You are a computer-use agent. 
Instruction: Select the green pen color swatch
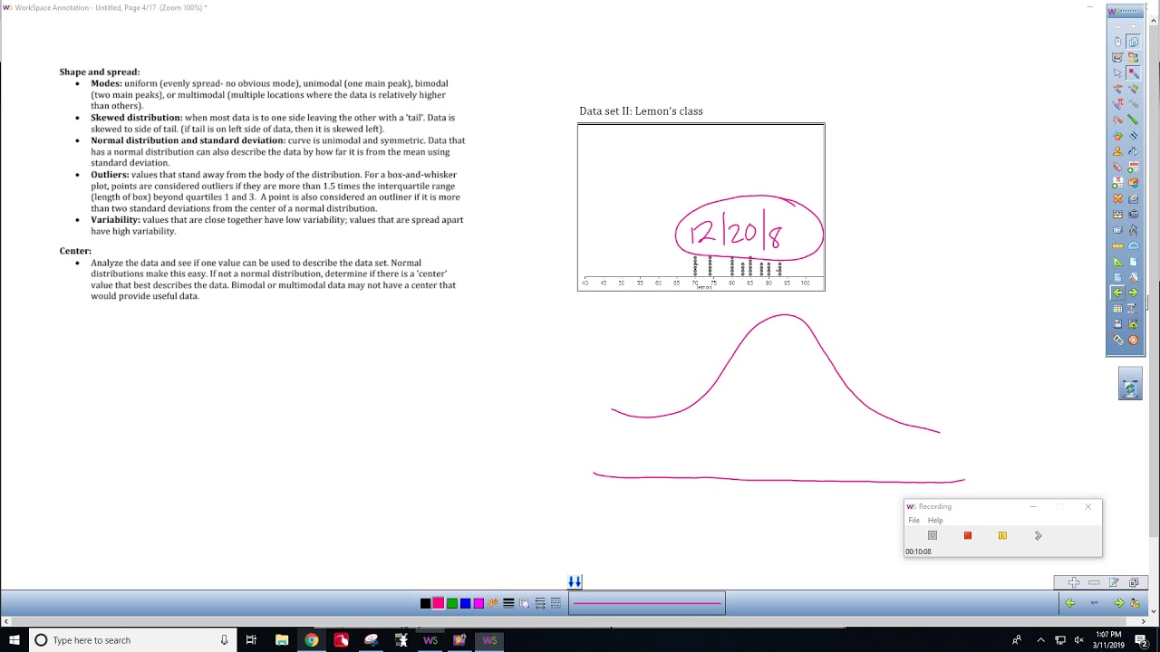tap(452, 603)
